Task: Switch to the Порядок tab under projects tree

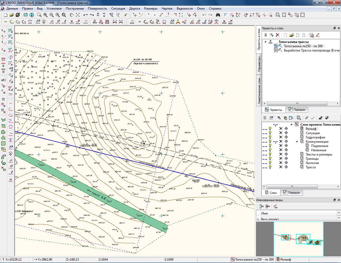Action: tap(297, 110)
